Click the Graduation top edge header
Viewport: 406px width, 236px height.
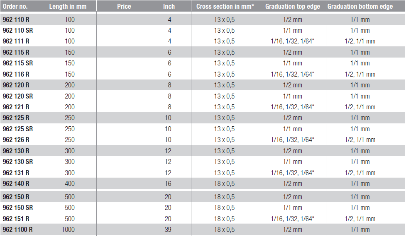[x=292, y=7]
